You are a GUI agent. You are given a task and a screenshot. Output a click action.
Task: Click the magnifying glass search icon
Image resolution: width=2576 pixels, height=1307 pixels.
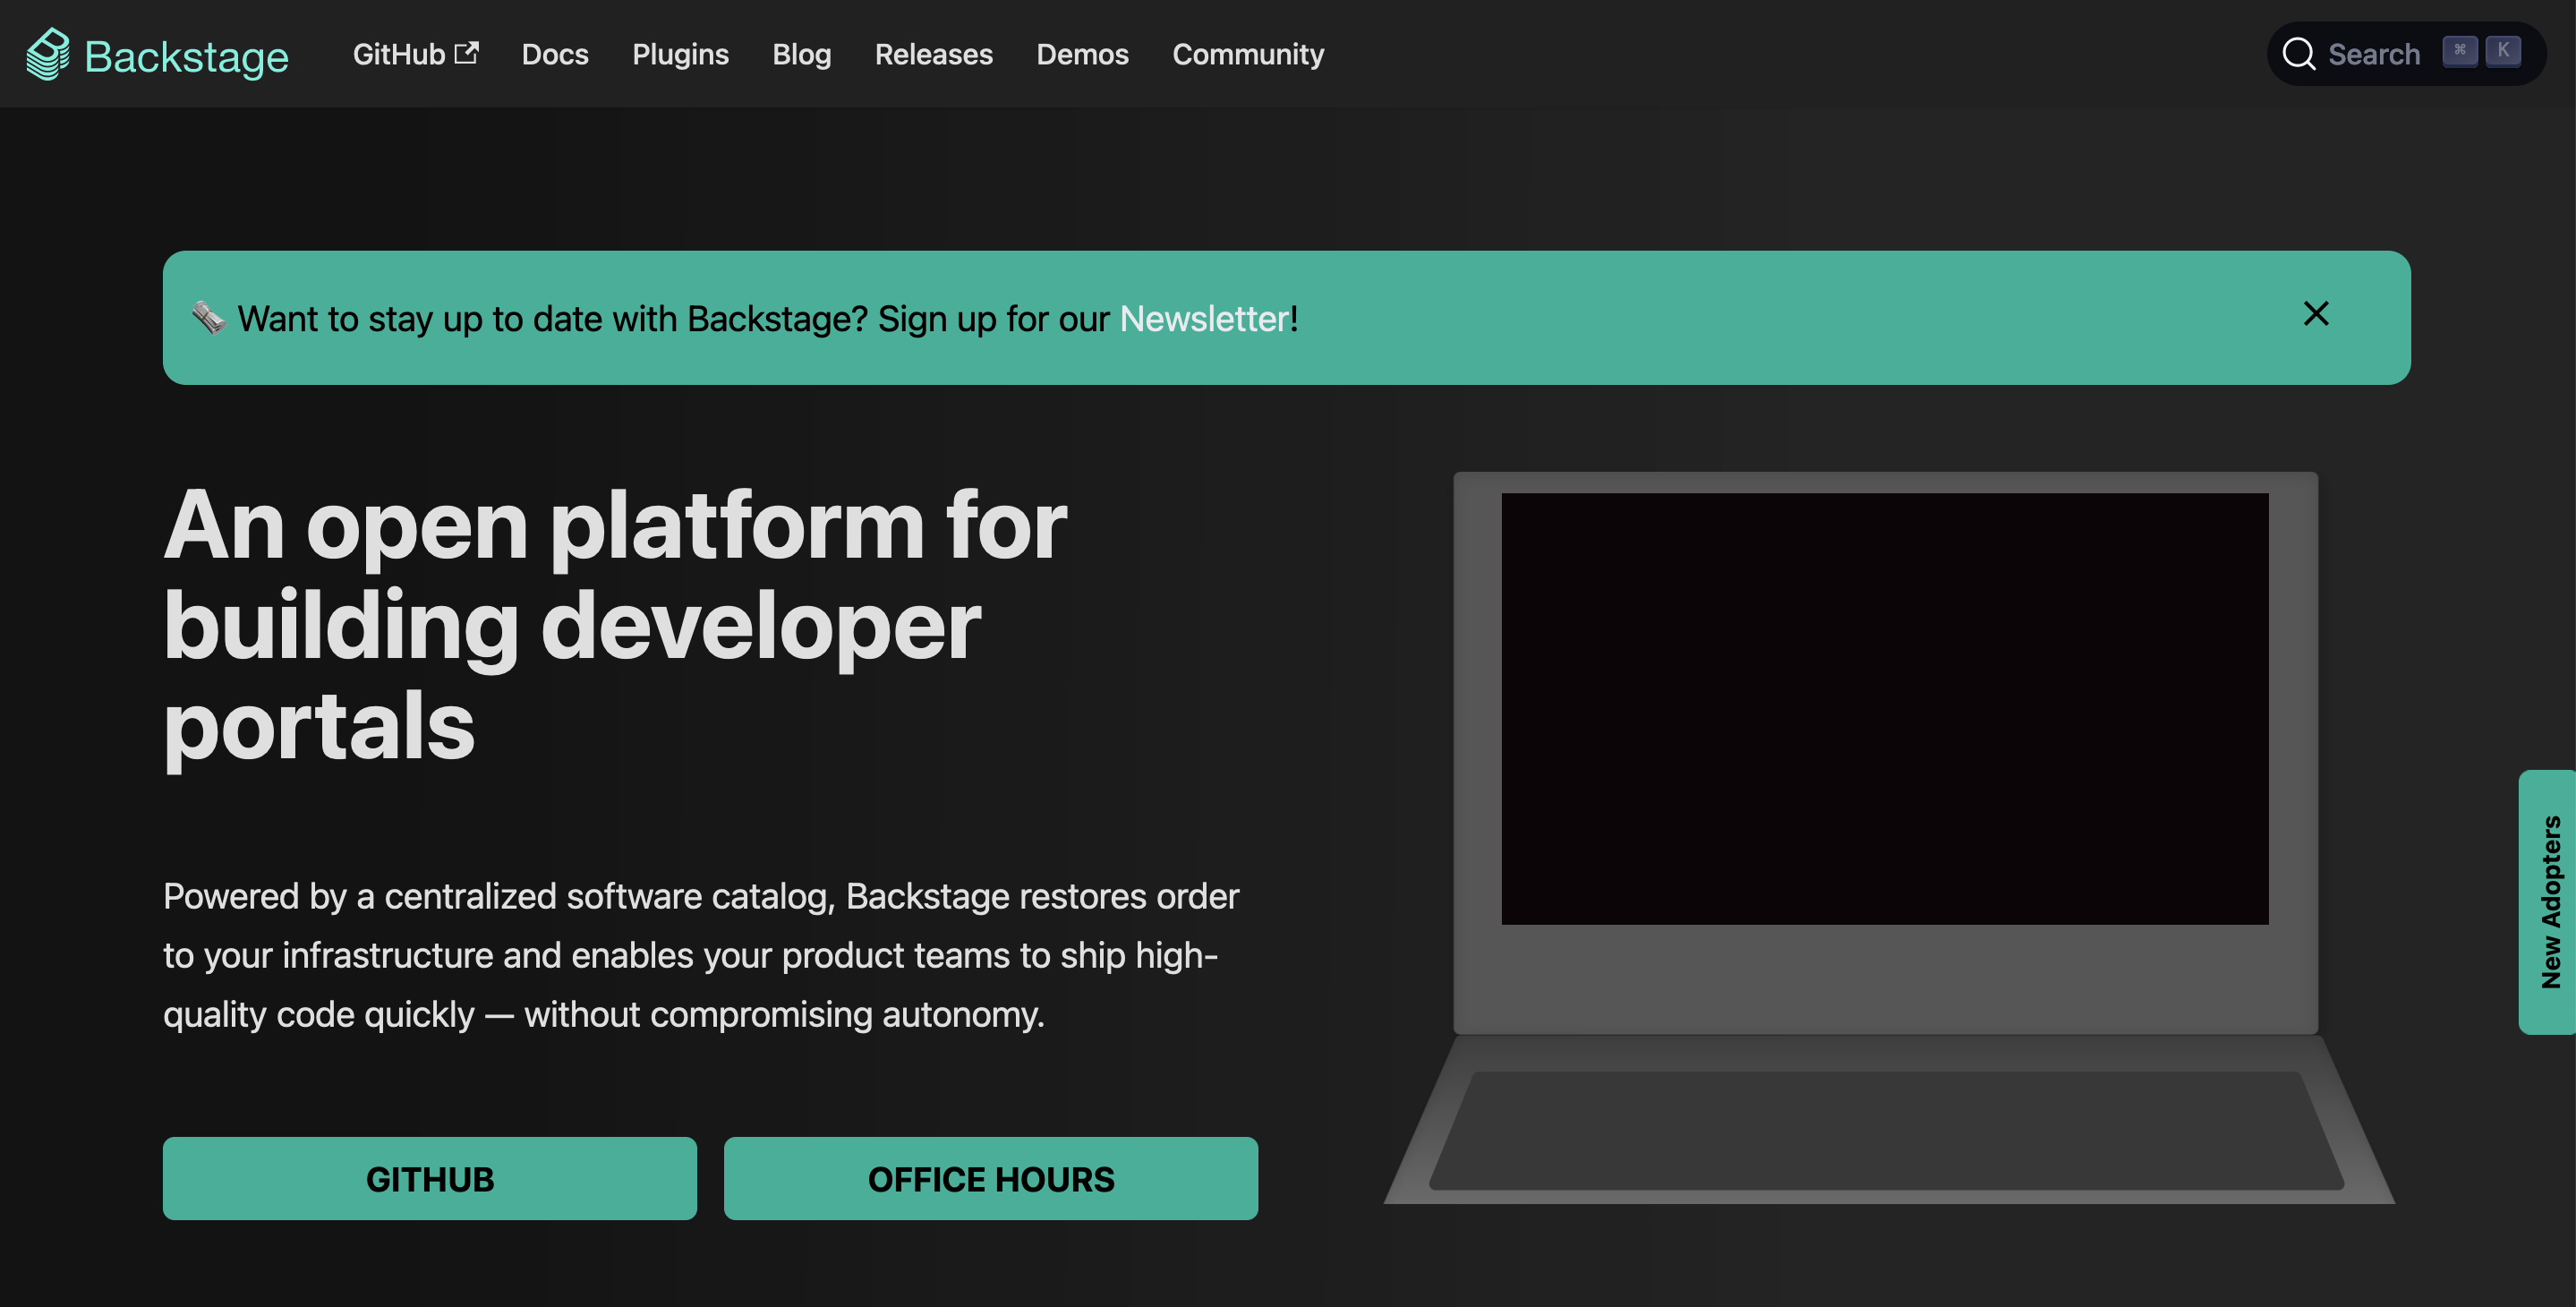[2298, 54]
